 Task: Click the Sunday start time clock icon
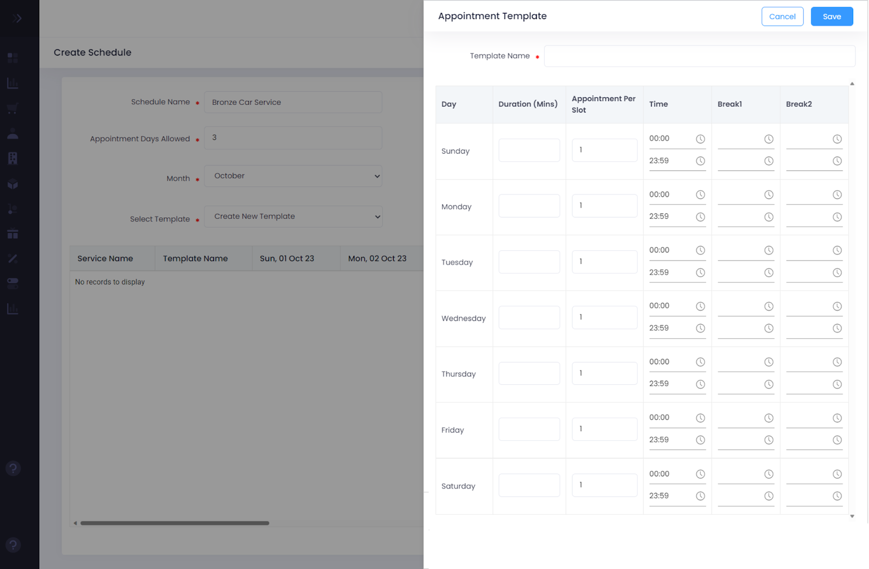point(700,139)
